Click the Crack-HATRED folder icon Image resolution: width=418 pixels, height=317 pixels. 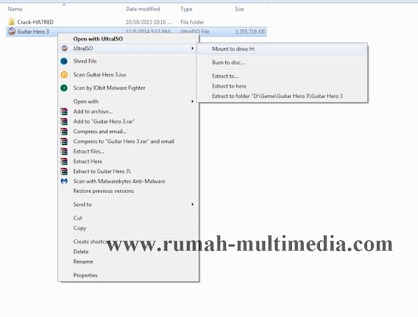pos(11,22)
